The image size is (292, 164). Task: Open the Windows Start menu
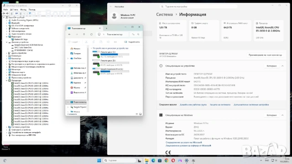click(x=99, y=160)
